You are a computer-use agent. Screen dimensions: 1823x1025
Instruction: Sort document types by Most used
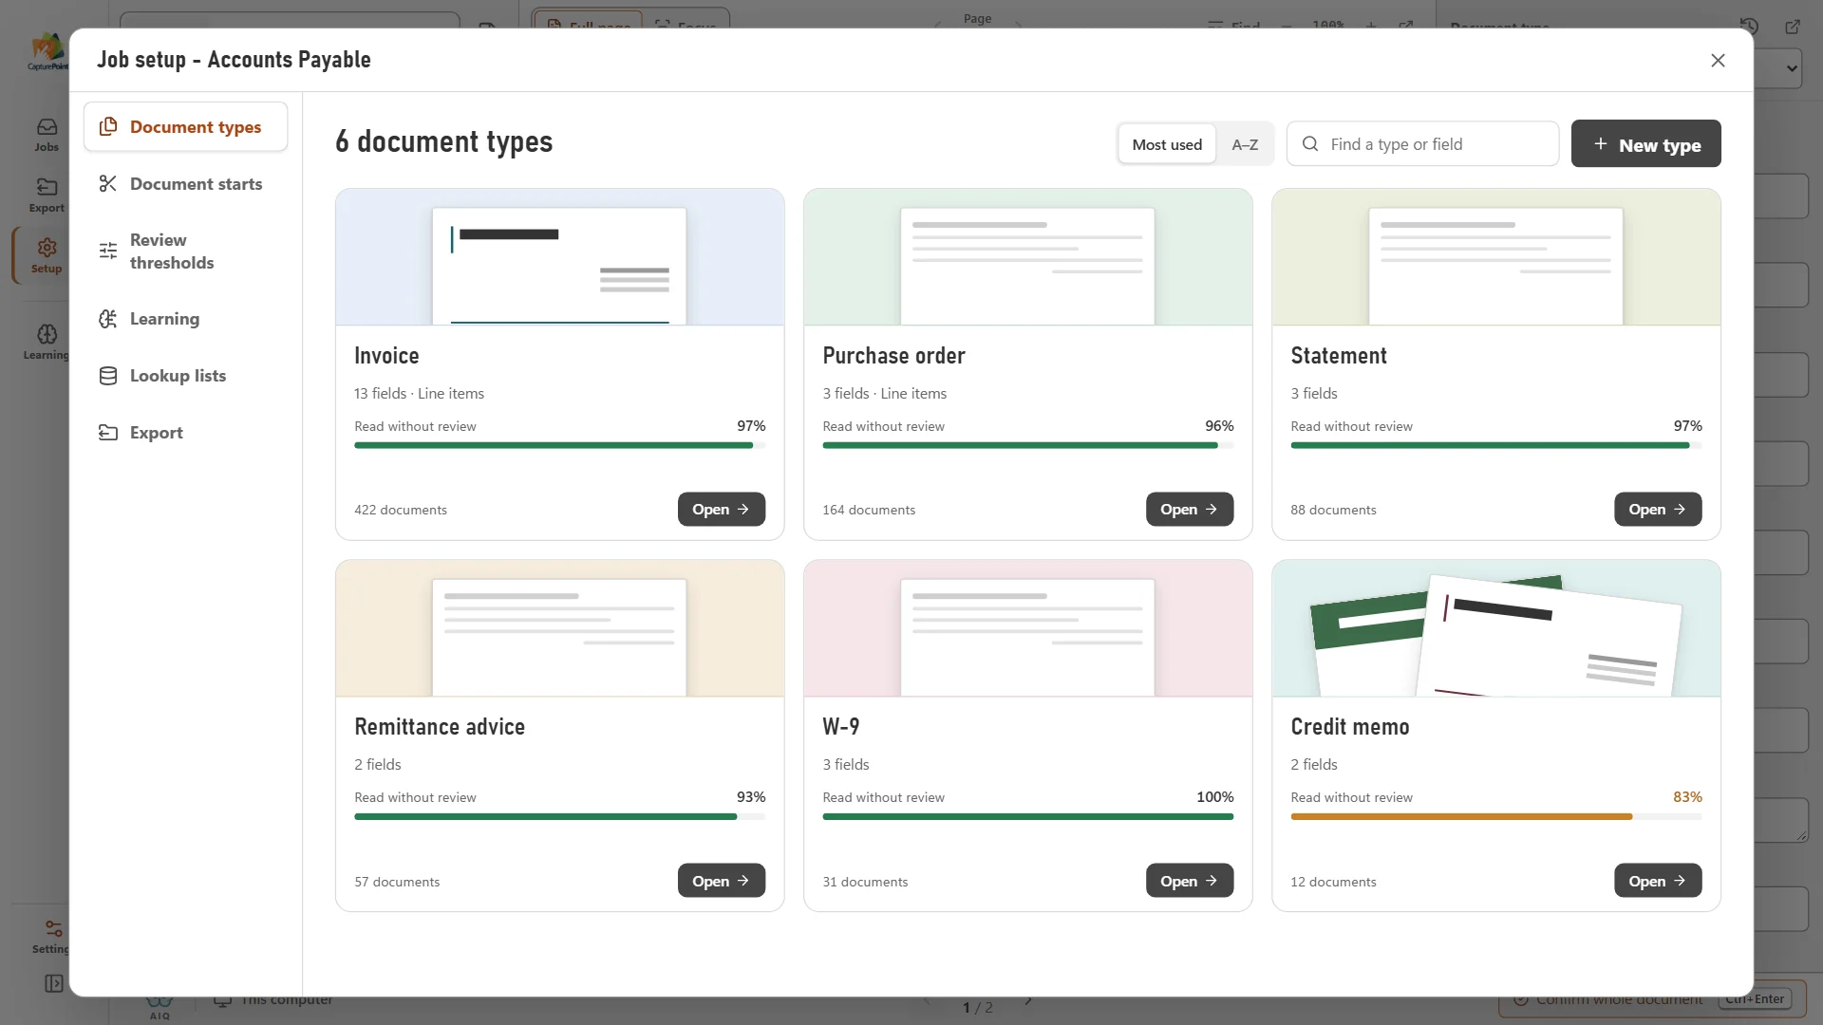tap(1167, 144)
